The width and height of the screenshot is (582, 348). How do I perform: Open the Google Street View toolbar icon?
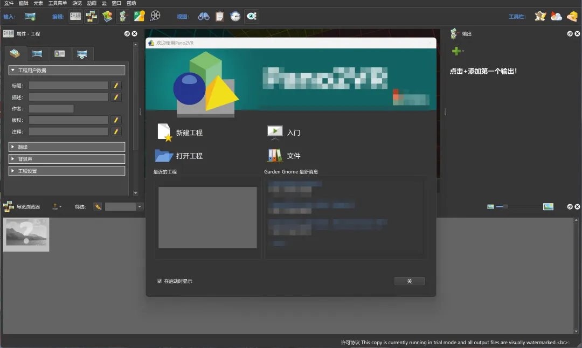pyautogui.click(x=139, y=16)
